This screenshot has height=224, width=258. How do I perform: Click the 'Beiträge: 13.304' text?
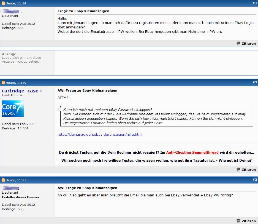(x=15, y=128)
